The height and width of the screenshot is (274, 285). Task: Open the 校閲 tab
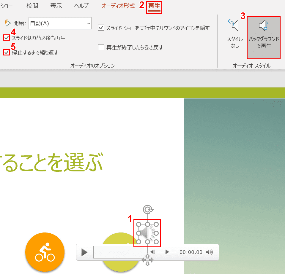coord(32,6)
